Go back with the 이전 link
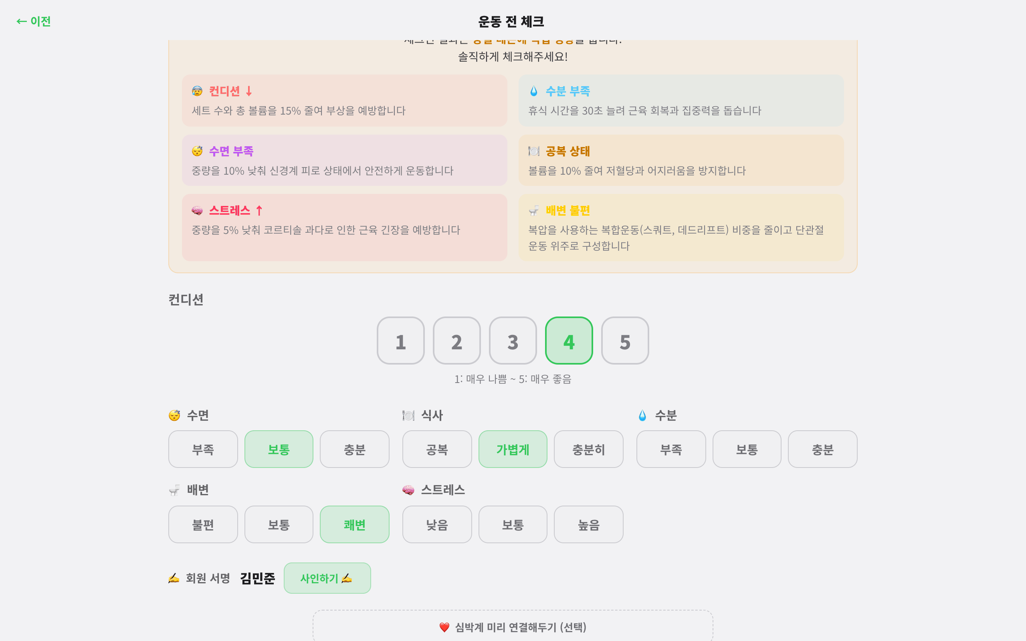This screenshot has width=1026, height=641. [34, 21]
